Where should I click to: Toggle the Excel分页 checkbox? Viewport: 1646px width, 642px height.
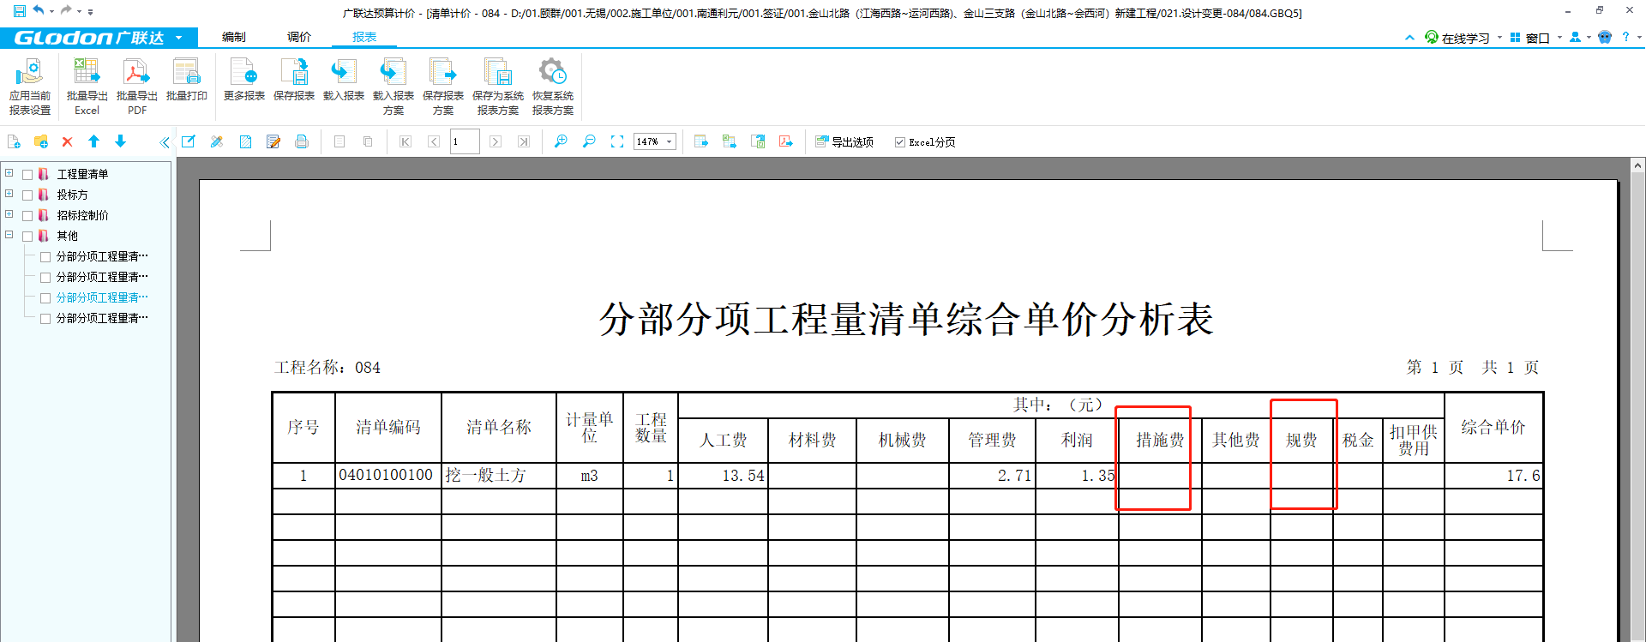tap(899, 142)
